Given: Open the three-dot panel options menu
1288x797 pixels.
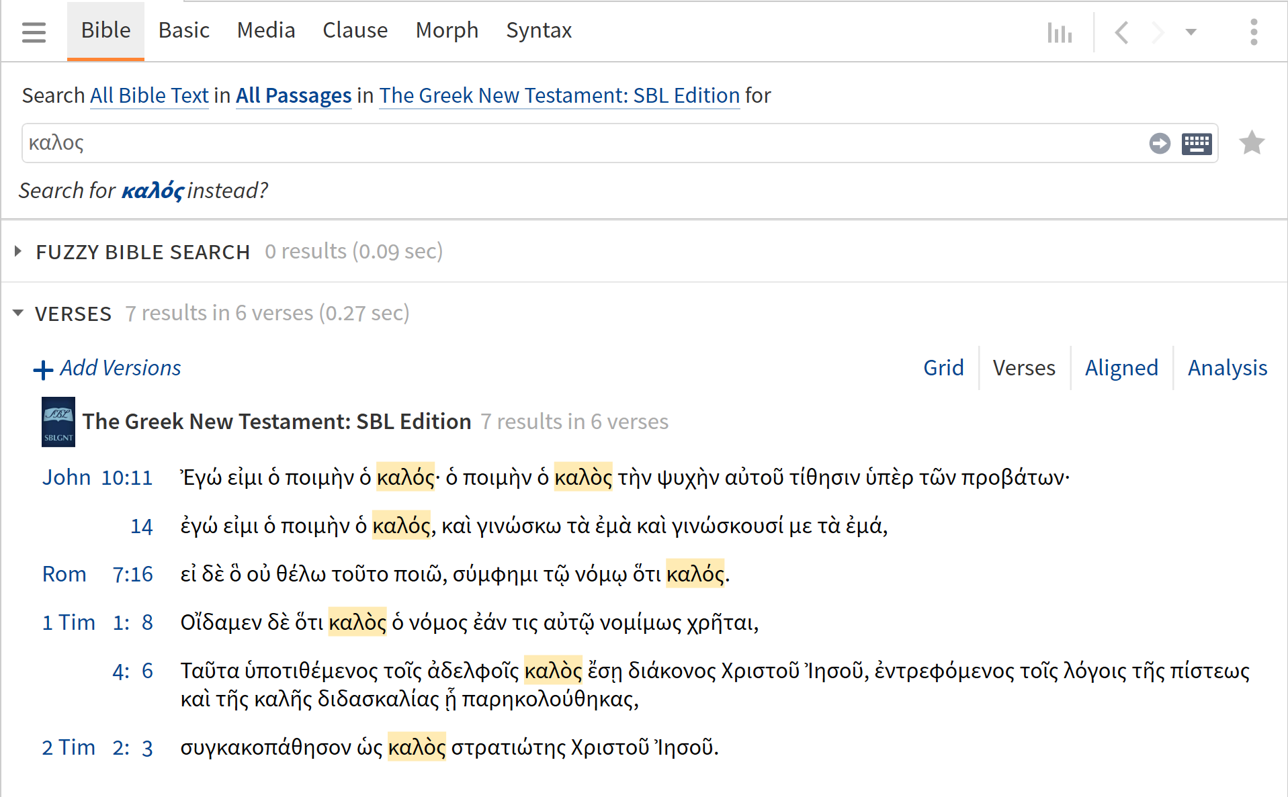Looking at the screenshot, I should click(1253, 32).
